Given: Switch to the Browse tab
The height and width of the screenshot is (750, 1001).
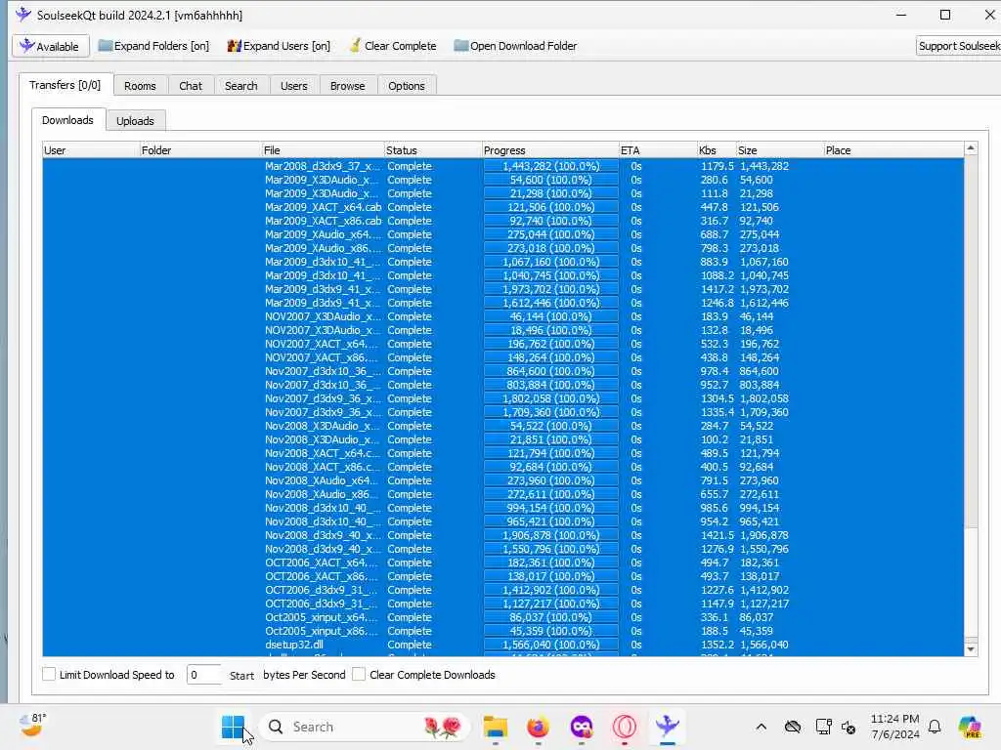Looking at the screenshot, I should tap(347, 86).
